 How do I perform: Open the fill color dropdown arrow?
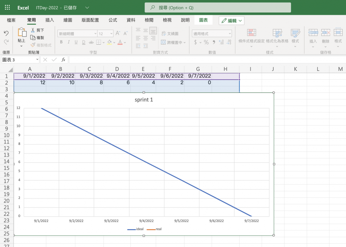tap(114, 43)
